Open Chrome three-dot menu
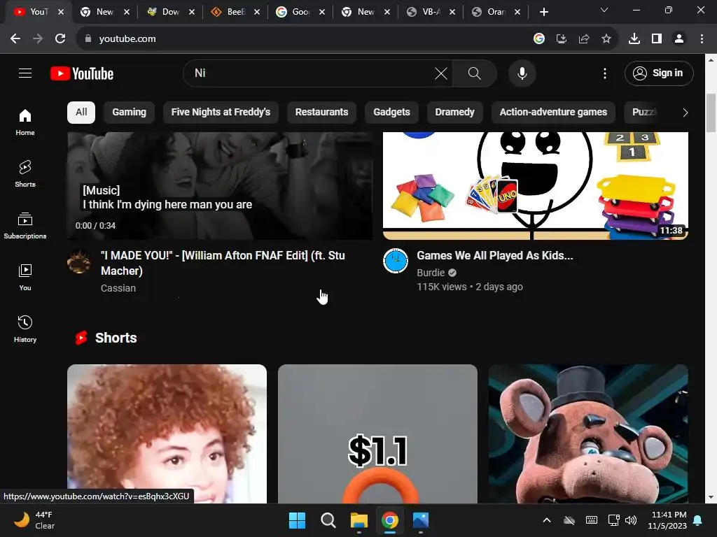The image size is (717, 537). [x=702, y=39]
